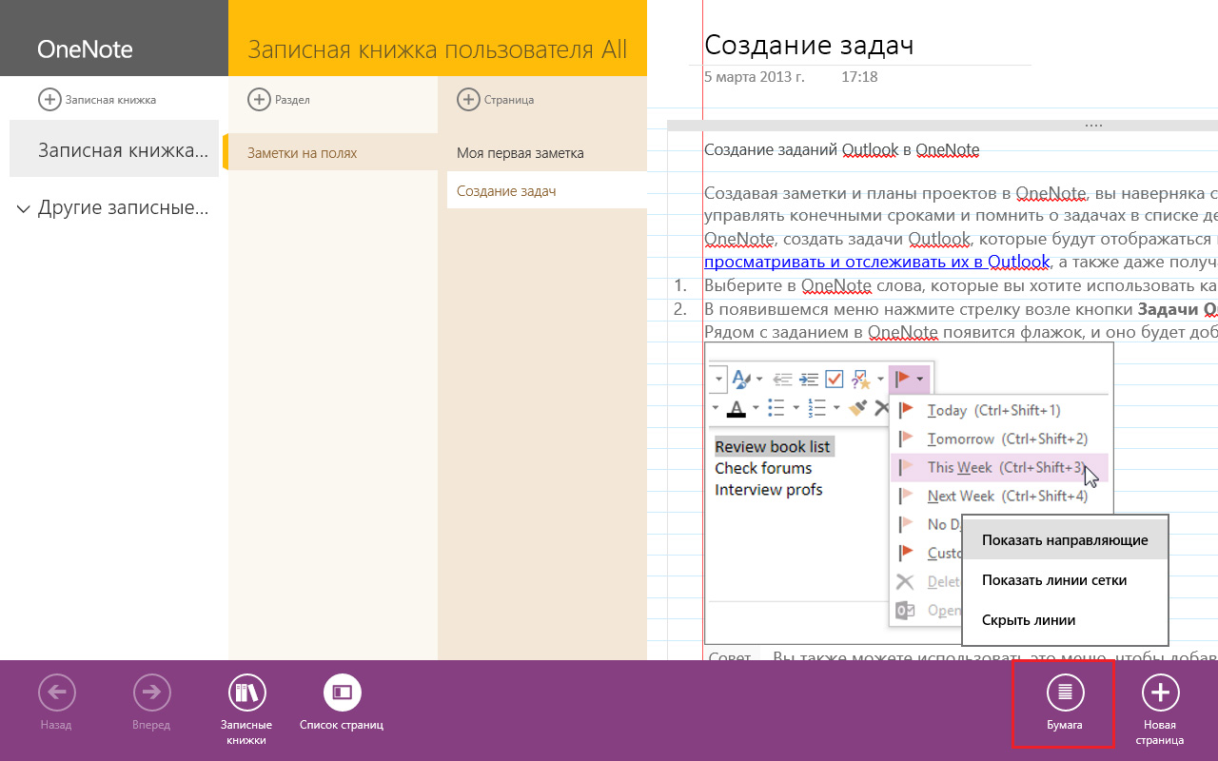Image resolution: width=1218 pixels, height=761 pixels.
Task: Open the Paper (Бумага) options icon
Action: pyautogui.click(x=1064, y=693)
